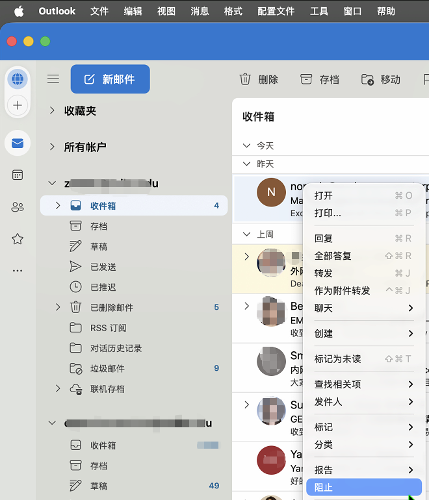Collapse the 昨天 message group

click(246, 164)
